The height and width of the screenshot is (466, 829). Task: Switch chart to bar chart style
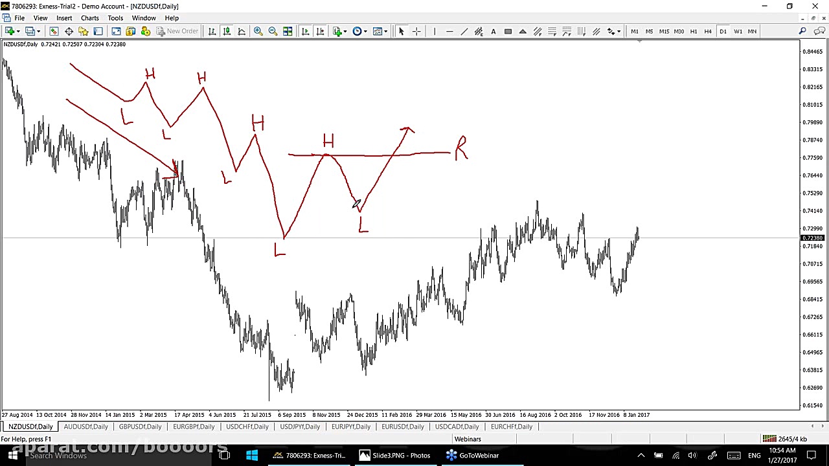tap(212, 31)
